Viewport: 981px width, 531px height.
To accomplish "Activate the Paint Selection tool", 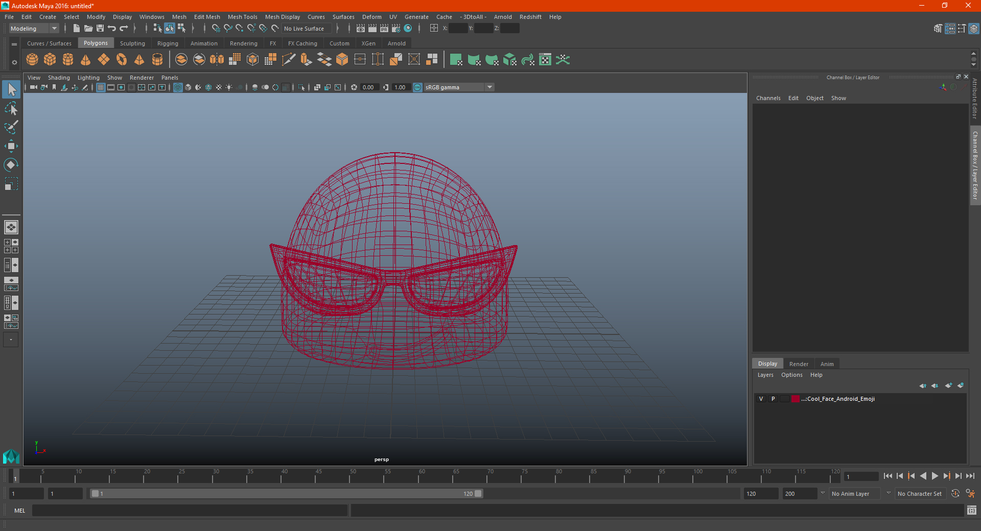I will (11, 127).
